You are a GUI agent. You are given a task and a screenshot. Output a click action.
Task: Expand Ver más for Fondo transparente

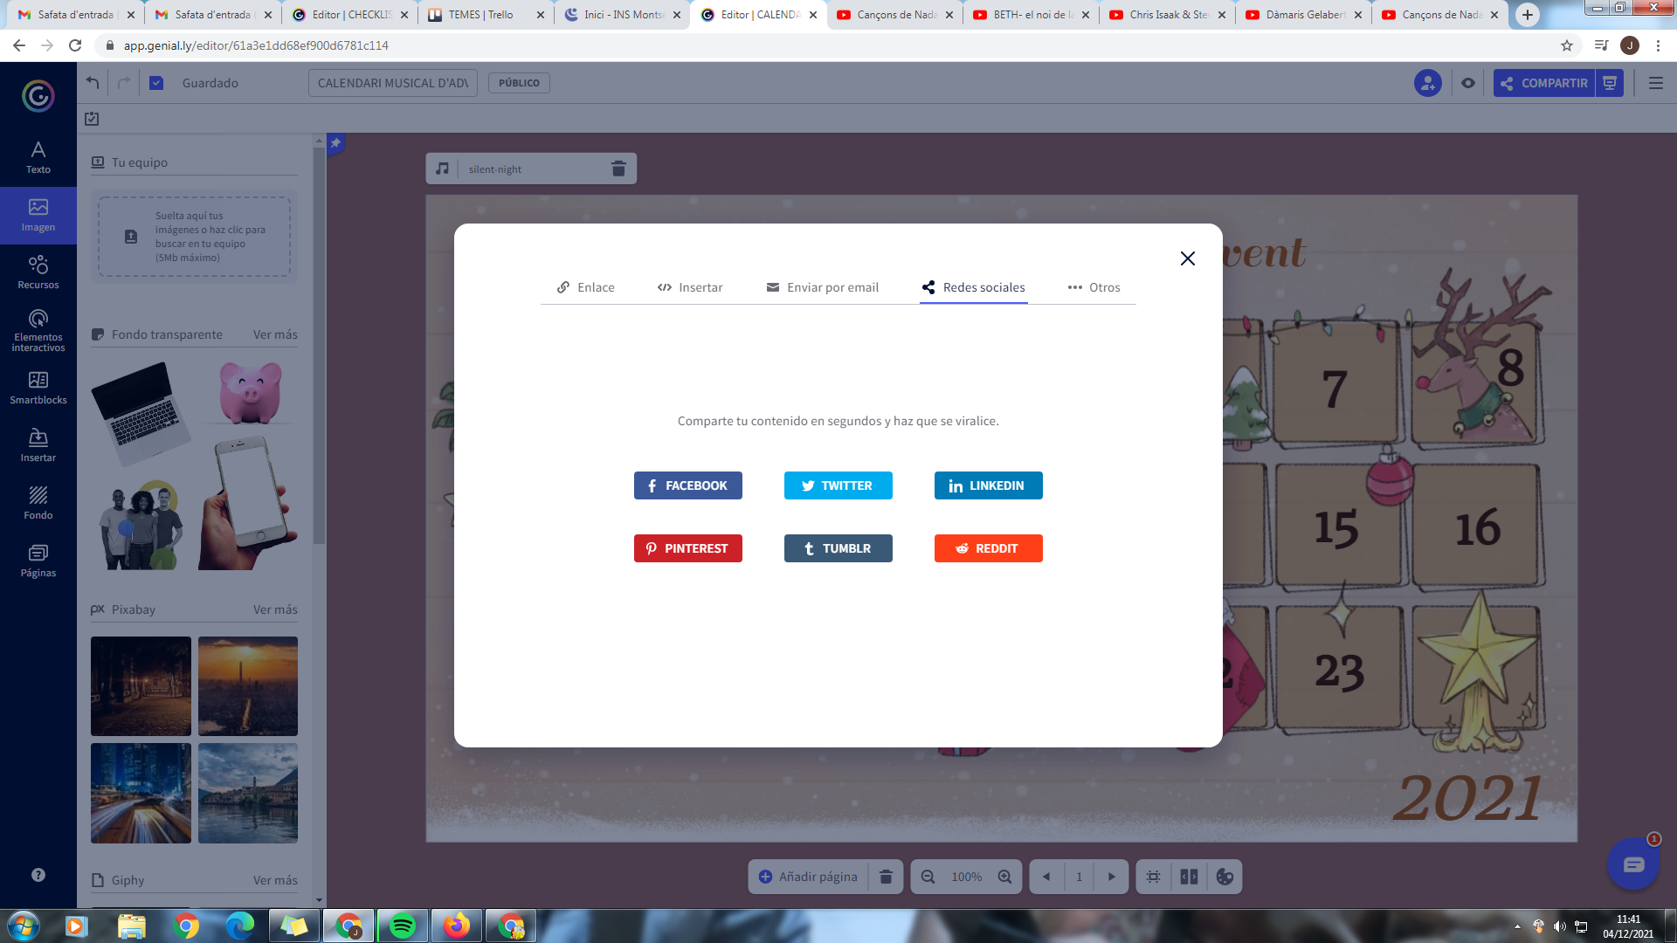(x=275, y=334)
